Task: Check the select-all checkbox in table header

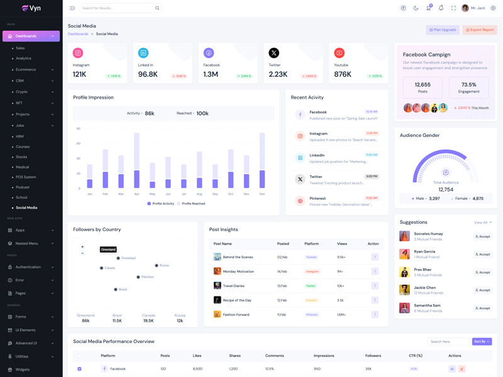Action: 79,356
